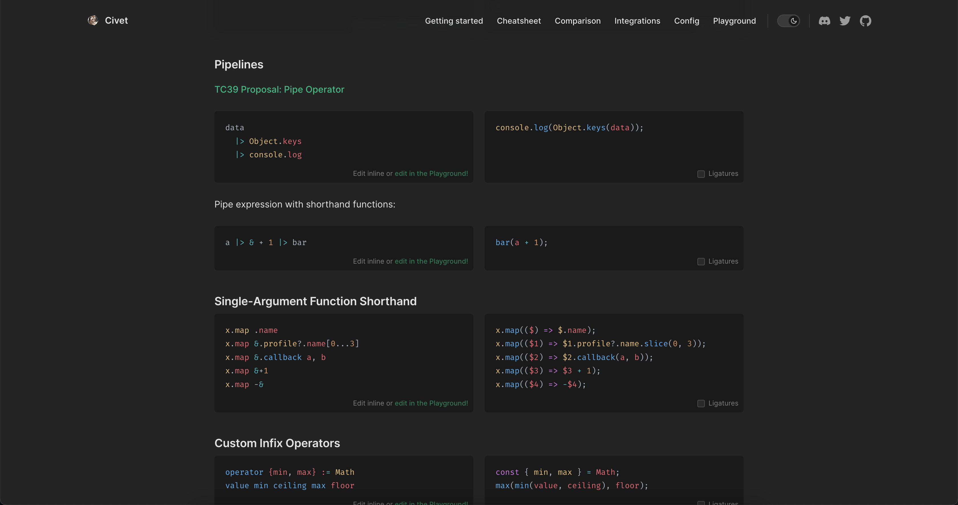This screenshot has width=958, height=505.
Task: Open the Integrations page
Action: [x=637, y=21]
